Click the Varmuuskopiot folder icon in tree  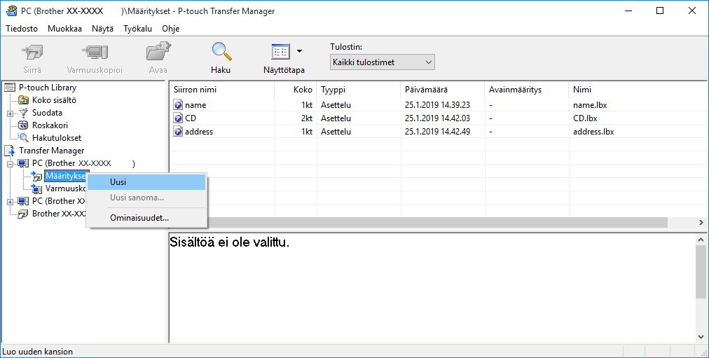click(36, 188)
